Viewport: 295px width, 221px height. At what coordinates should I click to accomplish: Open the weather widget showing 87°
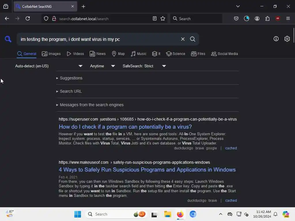(x=10, y=214)
